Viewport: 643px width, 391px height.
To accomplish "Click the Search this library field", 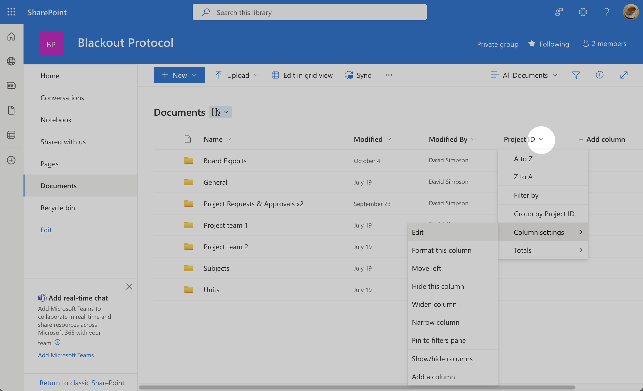I will click(x=309, y=12).
